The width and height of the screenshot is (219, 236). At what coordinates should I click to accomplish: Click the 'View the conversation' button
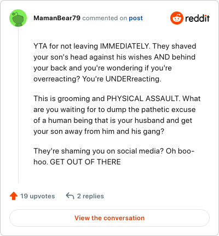coord(109,218)
